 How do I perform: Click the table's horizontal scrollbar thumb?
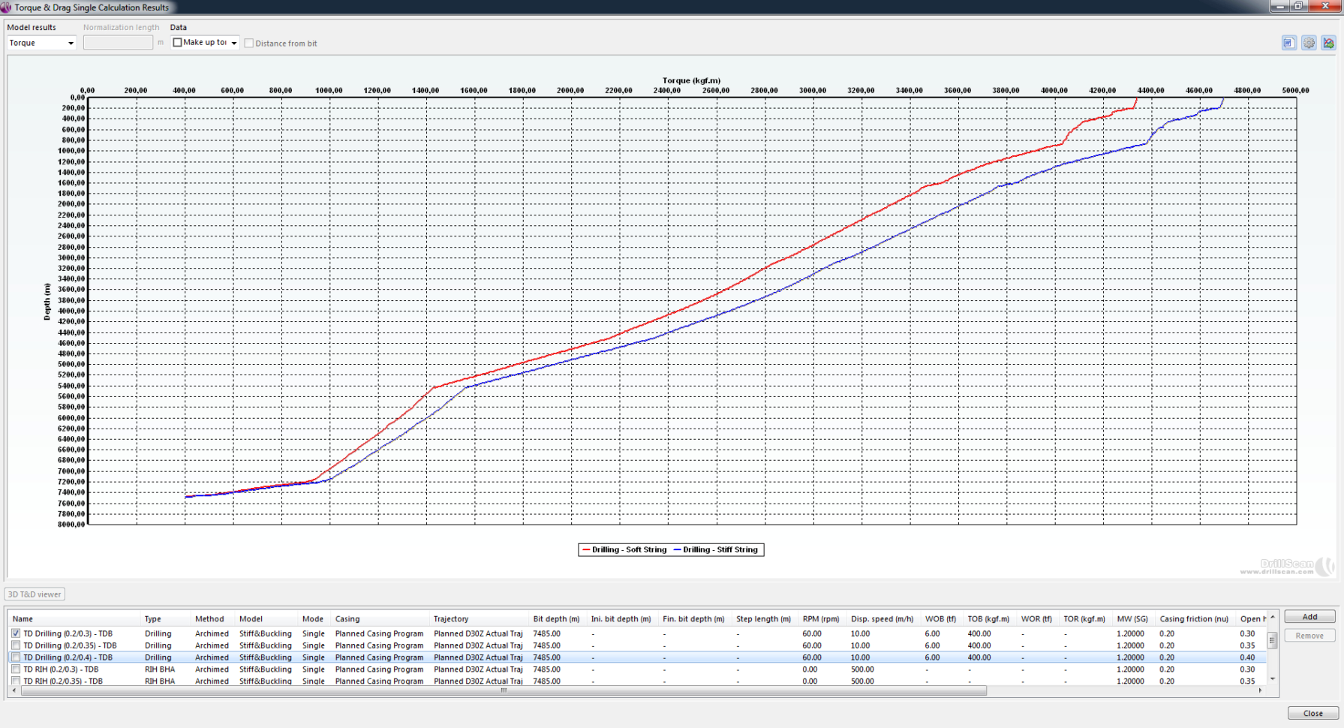tap(503, 690)
